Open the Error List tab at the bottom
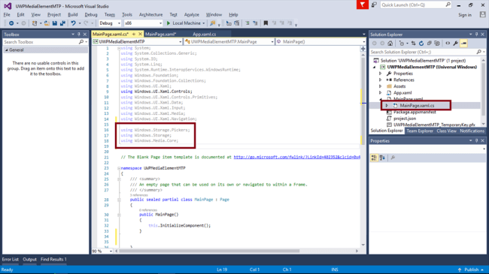Image resolution: width=489 pixels, height=274 pixels. pyautogui.click(x=11, y=260)
